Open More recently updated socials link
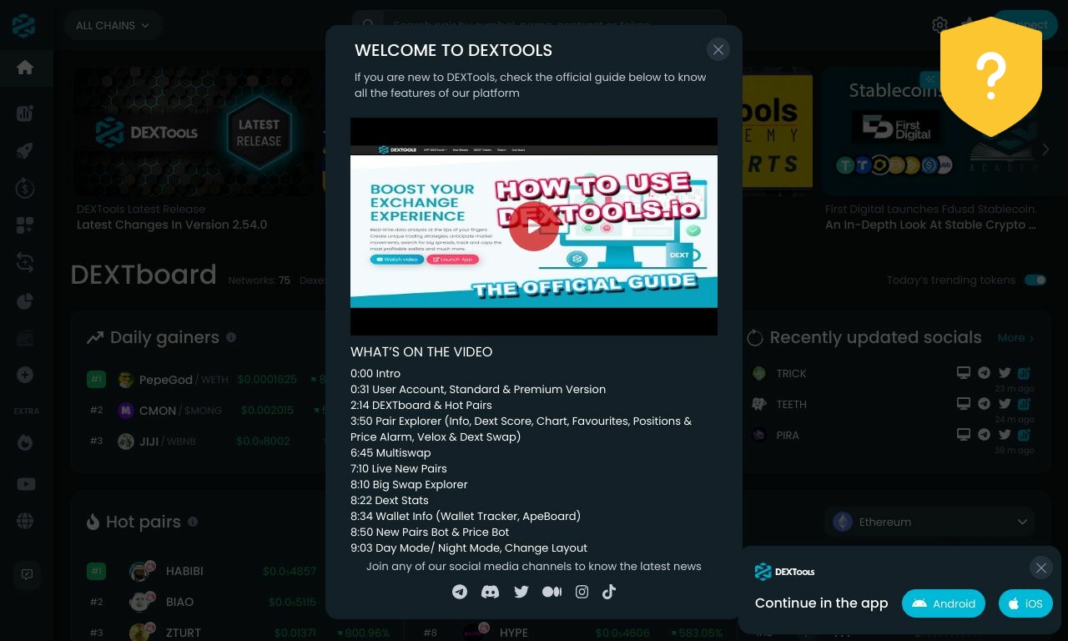The width and height of the screenshot is (1068, 641). pyautogui.click(x=1015, y=338)
